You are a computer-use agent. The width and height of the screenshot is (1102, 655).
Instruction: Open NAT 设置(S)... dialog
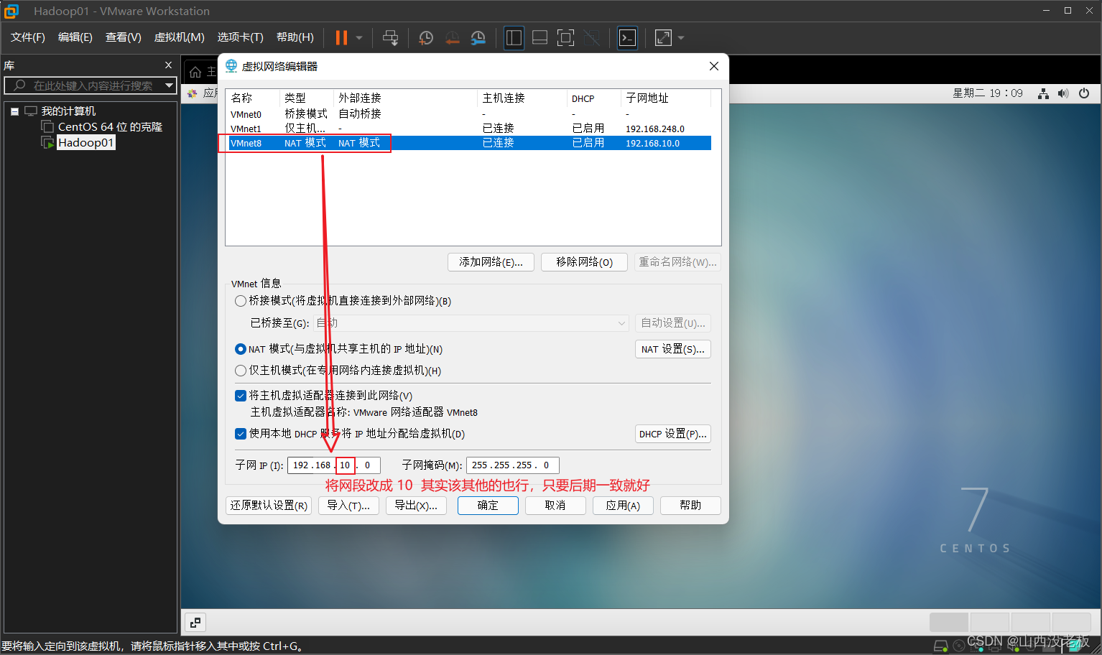tap(673, 349)
